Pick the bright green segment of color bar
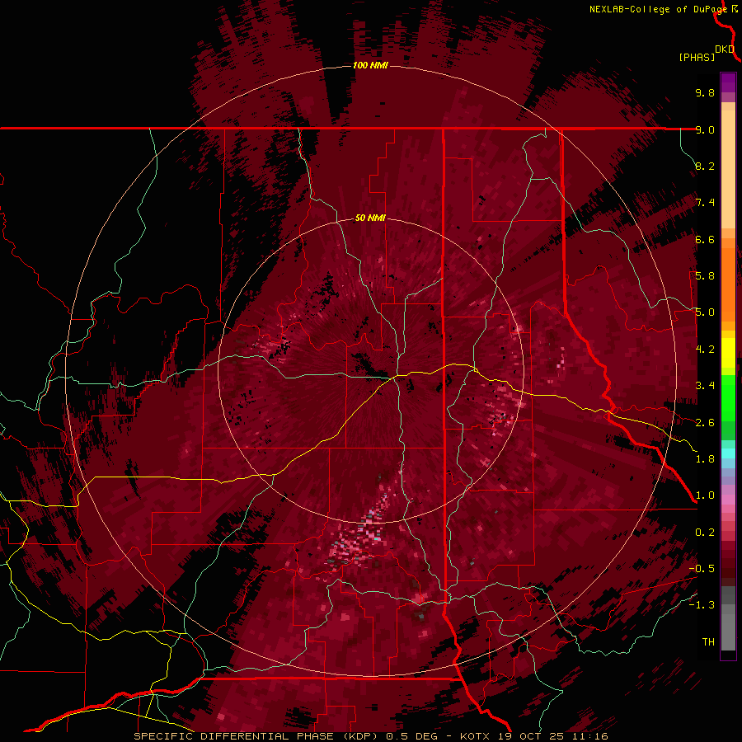742x742 pixels. [x=728, y=397]
